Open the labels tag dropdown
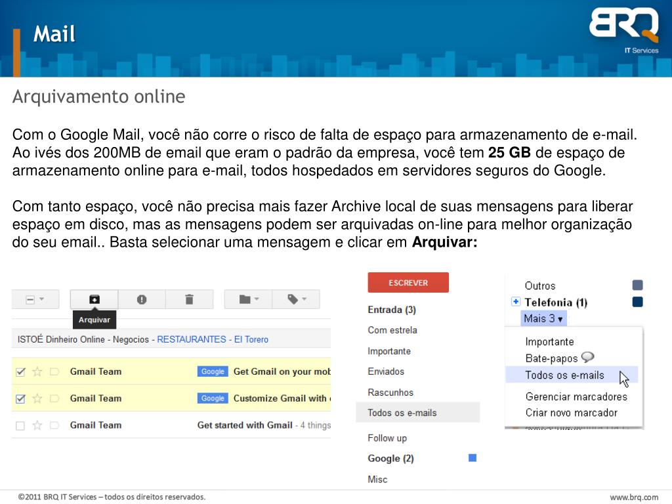Viewport: 672px width, 504px height. [x=296, y=299]
